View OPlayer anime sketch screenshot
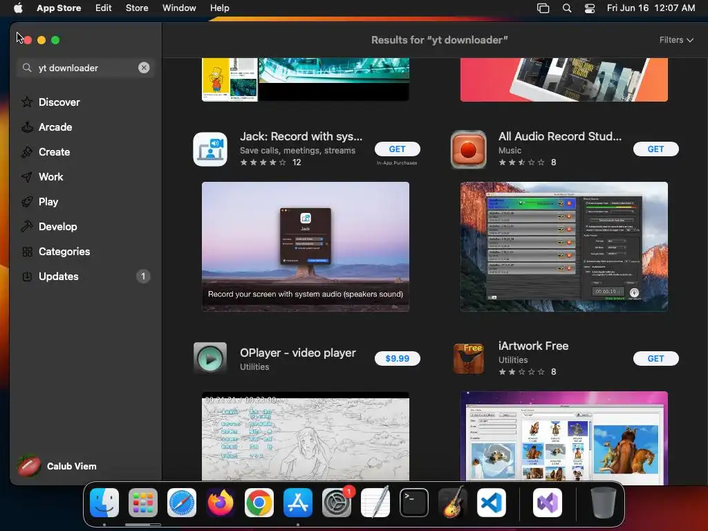The width and height of the screenshot is (708, 531). [x=305, y=436]
